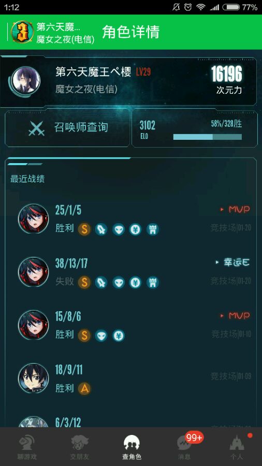Select the S rank badge in 25/1/5 match
Screen dimensions: 262x466
[x=84, y=229]
